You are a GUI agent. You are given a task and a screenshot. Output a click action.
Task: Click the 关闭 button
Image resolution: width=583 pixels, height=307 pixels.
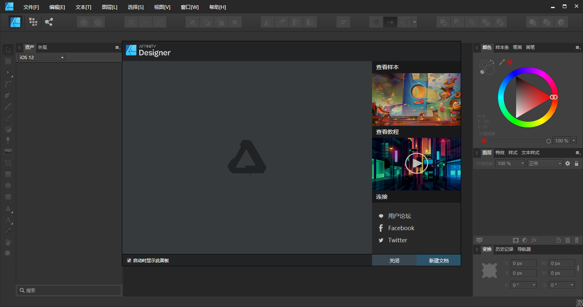point(394,260)
